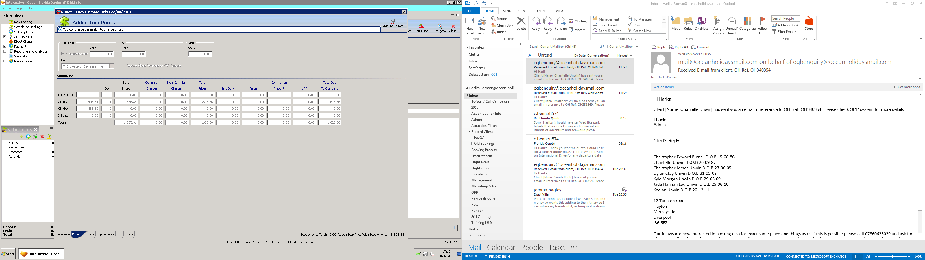Click Get more apps link in reading pane

pyautogui.click(x=906, y=87)
